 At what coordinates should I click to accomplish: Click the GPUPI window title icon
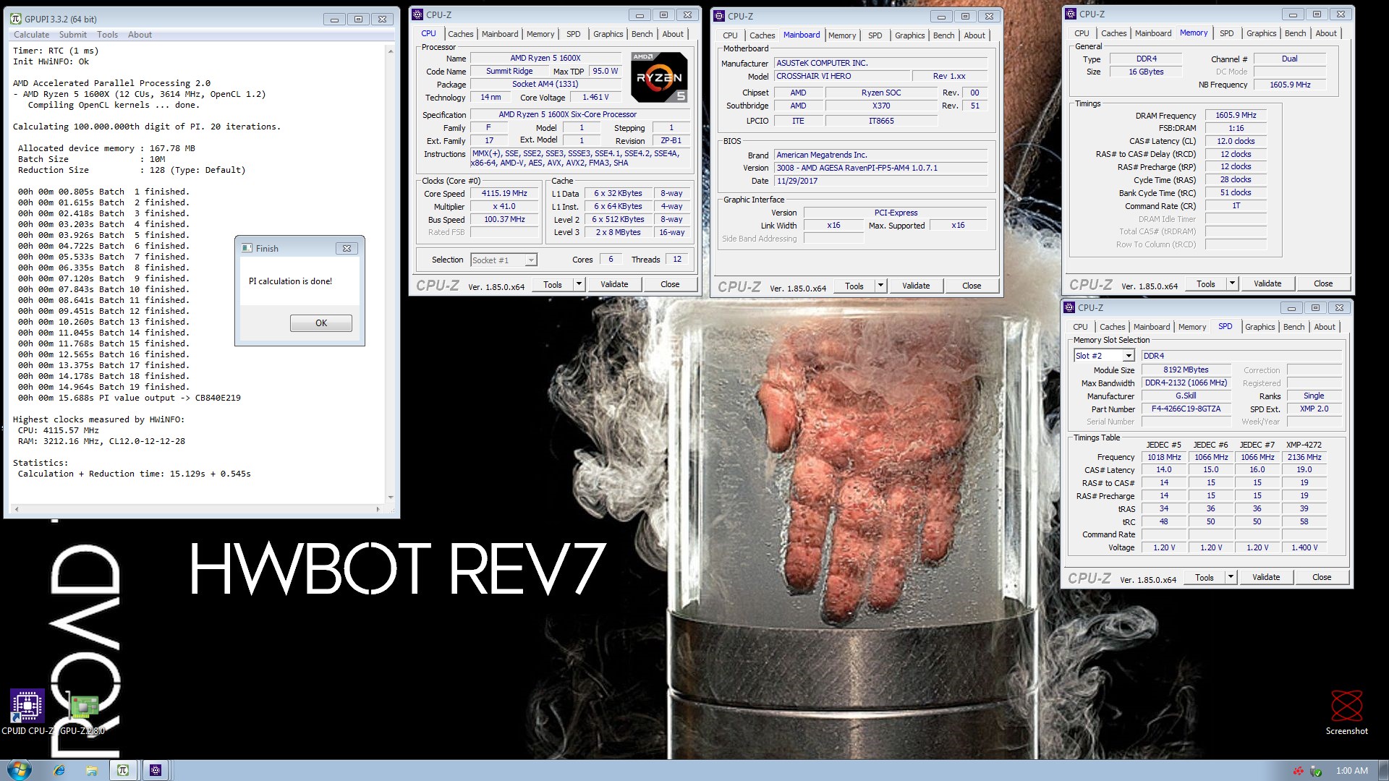[16, 19]
